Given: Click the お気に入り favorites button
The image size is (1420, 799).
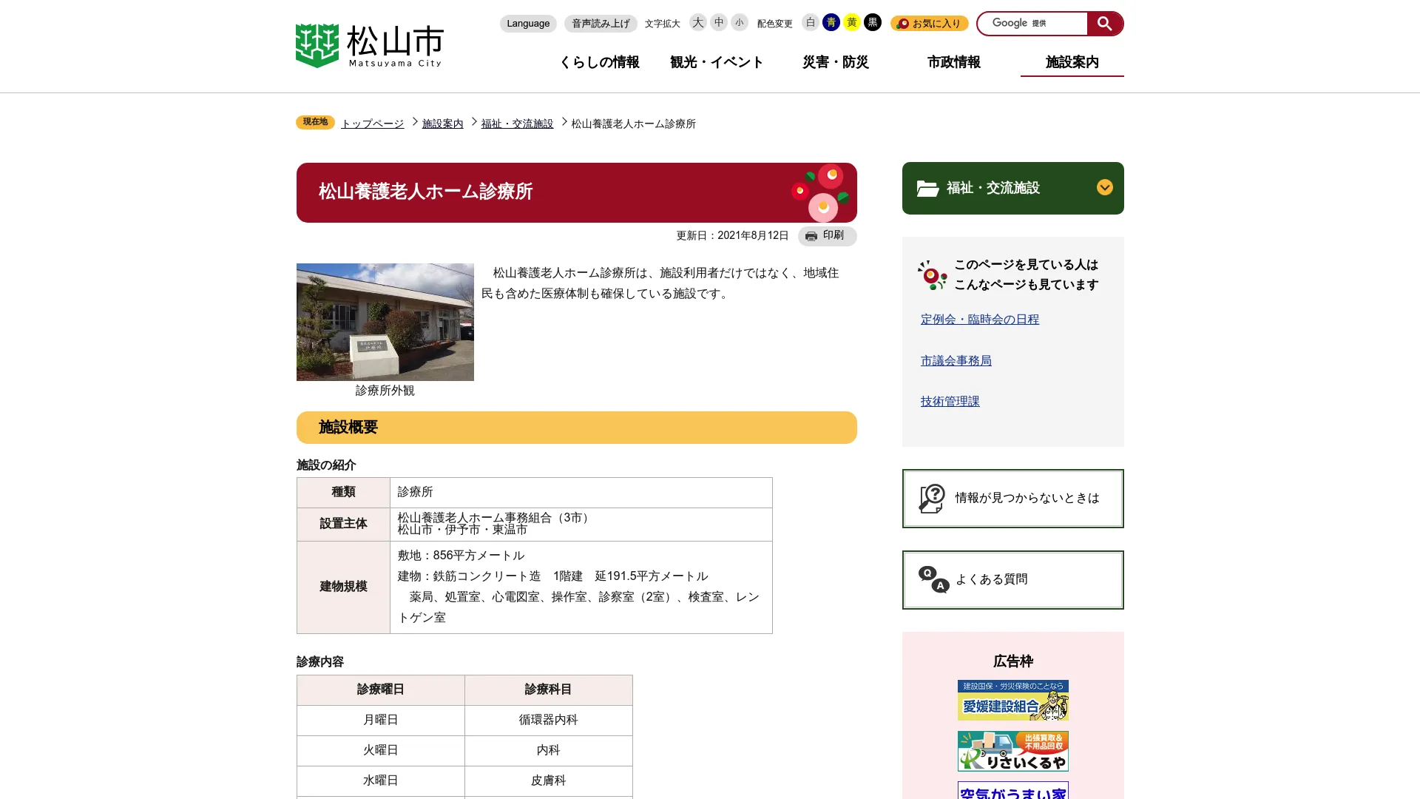Looking at the screenshot, I should click(929, 24).
